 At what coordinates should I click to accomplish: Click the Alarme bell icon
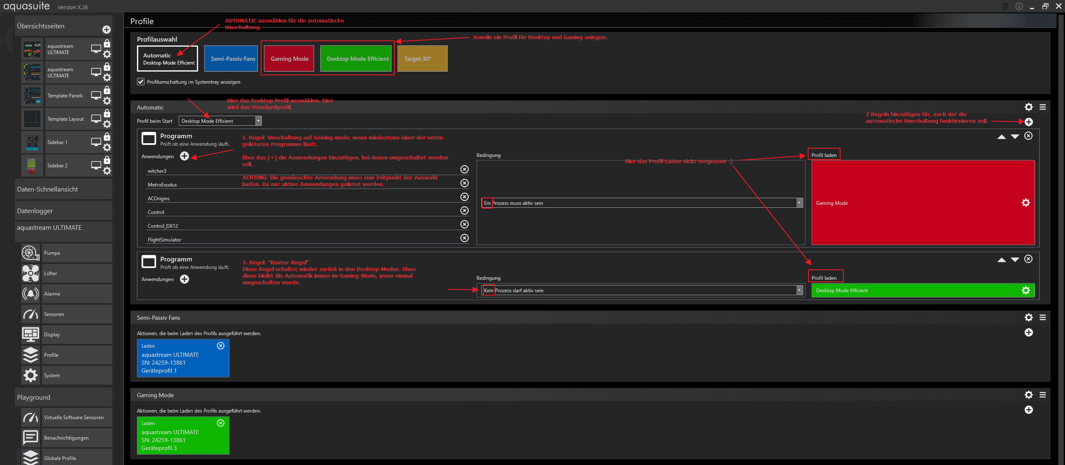(30, 294)
